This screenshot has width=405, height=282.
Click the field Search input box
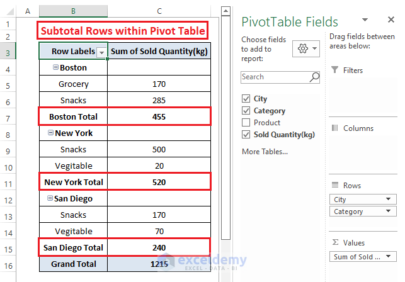pos(275,77)
